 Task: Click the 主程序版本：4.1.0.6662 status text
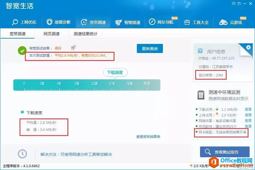point(21,166)
